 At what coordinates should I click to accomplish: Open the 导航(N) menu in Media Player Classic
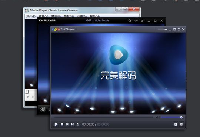(x=69, y=16)
